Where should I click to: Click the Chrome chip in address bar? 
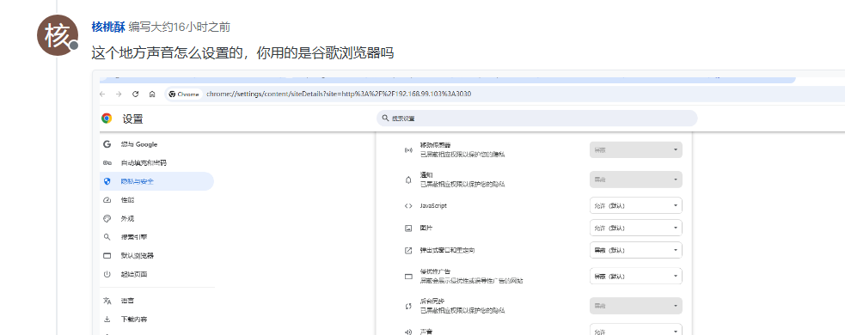tap(184, 94)
